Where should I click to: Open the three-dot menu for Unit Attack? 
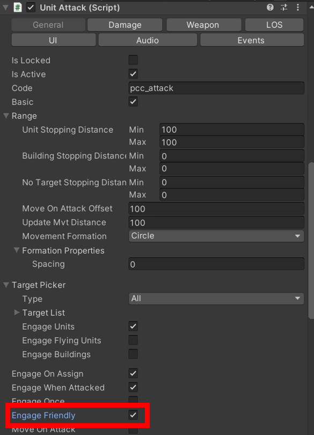(x=298, y=8)
